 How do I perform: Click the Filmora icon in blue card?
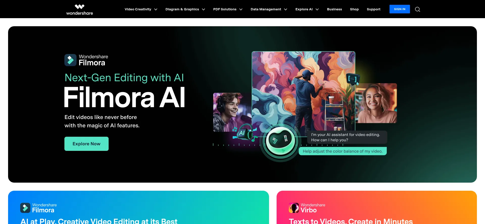pos(25,208)
